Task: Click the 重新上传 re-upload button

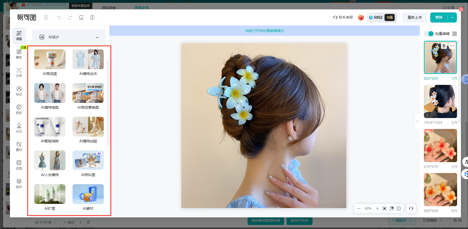Action: coord(414,17)
